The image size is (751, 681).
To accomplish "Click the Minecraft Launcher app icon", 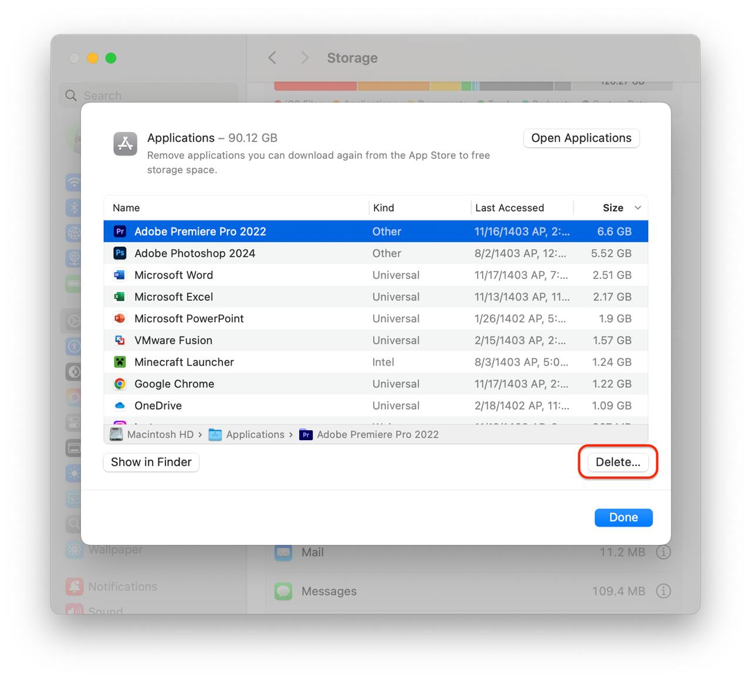I will tap(120, 362).
